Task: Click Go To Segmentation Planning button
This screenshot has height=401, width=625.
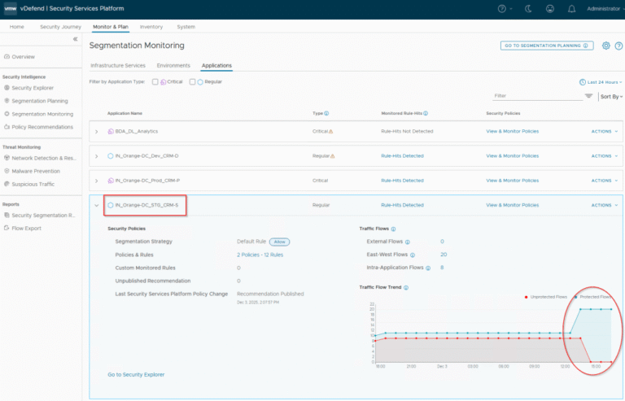Action: point(547,46)
